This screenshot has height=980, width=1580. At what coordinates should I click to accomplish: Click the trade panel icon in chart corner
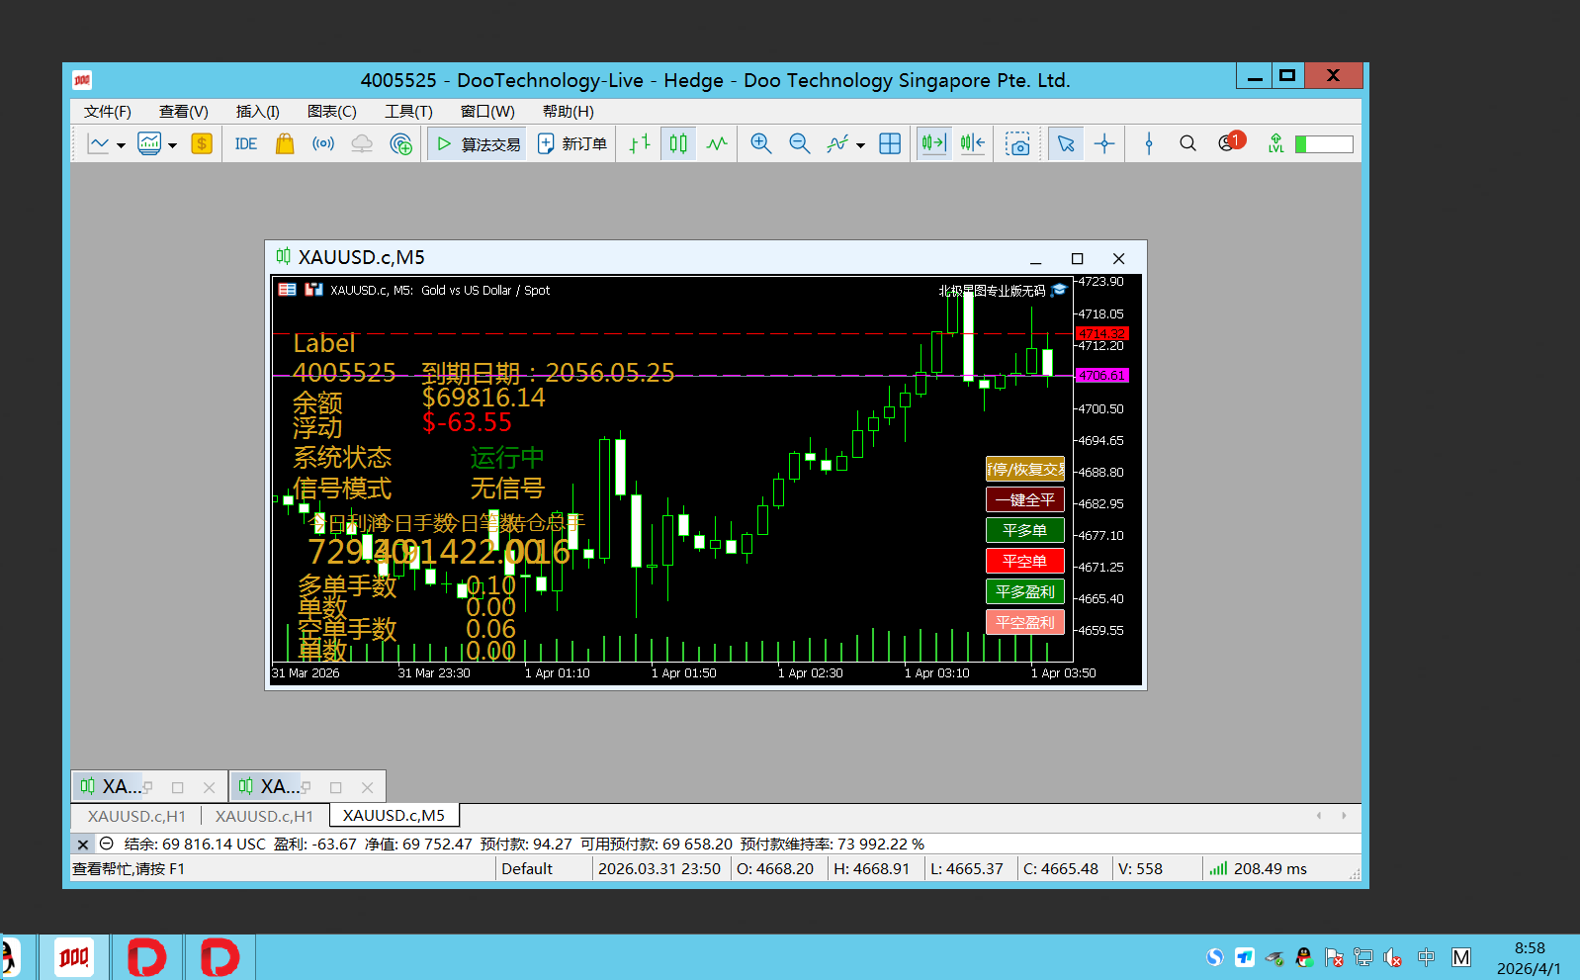click(x=288, y=290)
